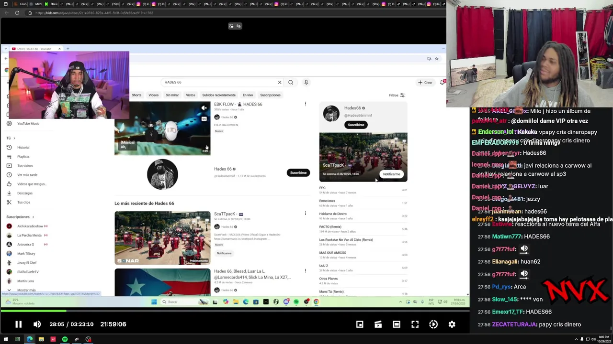Open the YouTube Crear button
The width and height of the screenshot is (613, 344).
[425, 82]
